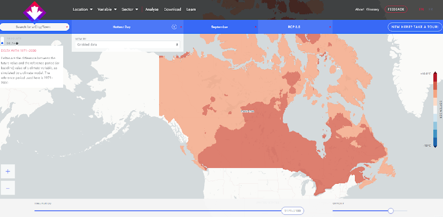Screen dimensions: 443x217
Task: Click the Search for a City/Town field
Action: coord(34,27)
